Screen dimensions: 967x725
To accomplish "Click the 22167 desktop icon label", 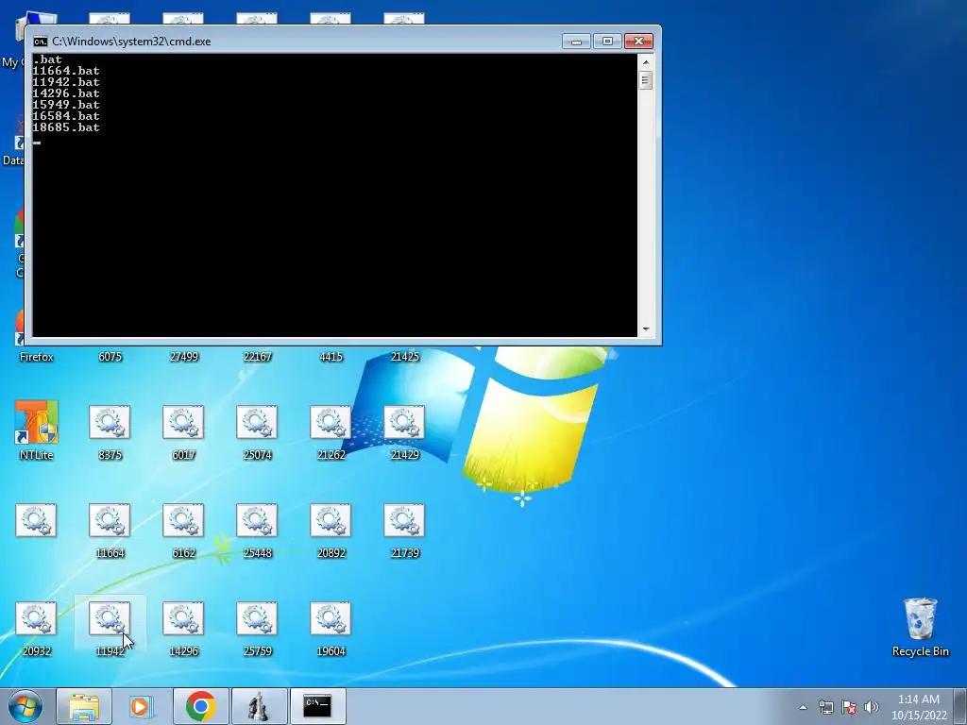I will 257,357.
